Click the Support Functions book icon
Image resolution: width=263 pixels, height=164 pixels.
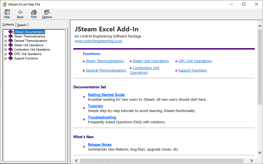point(11,58)
